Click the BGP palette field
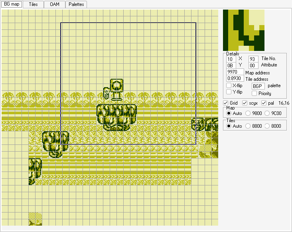Viewport: 292px width, 232px height. click(x=258, y=86)
